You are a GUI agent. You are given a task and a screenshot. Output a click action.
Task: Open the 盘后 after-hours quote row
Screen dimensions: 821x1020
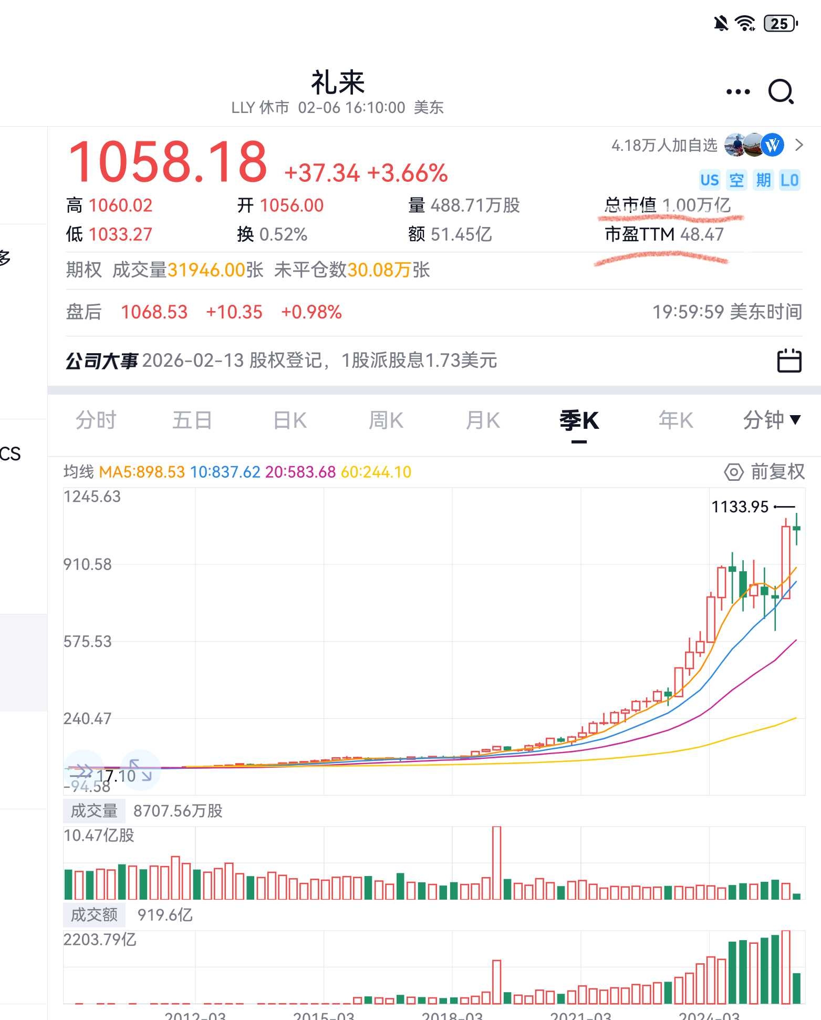click(434, 312)
